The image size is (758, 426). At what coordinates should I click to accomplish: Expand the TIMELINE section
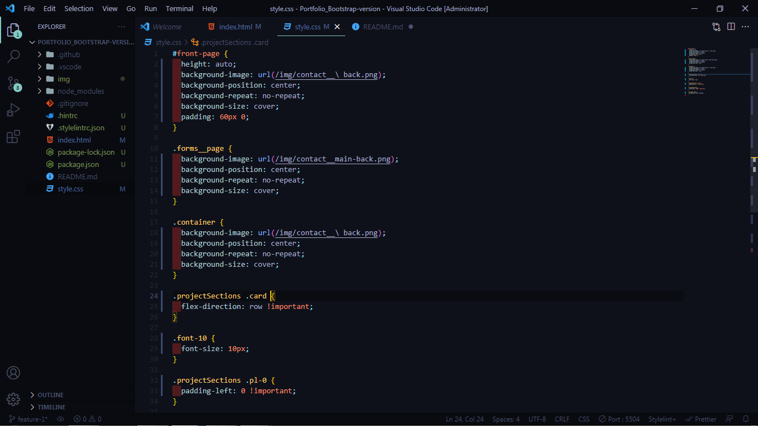(x=82, y=407)
